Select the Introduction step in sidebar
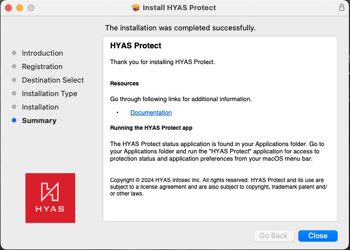The image size is (350, 250). tap(42, 53)
